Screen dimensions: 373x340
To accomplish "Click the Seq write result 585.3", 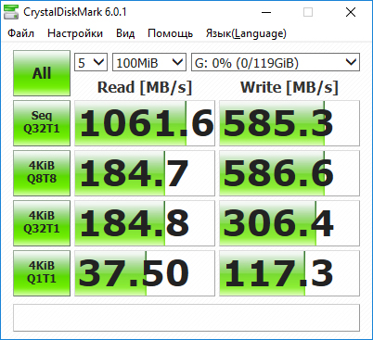I will click(x=289, y=123).
